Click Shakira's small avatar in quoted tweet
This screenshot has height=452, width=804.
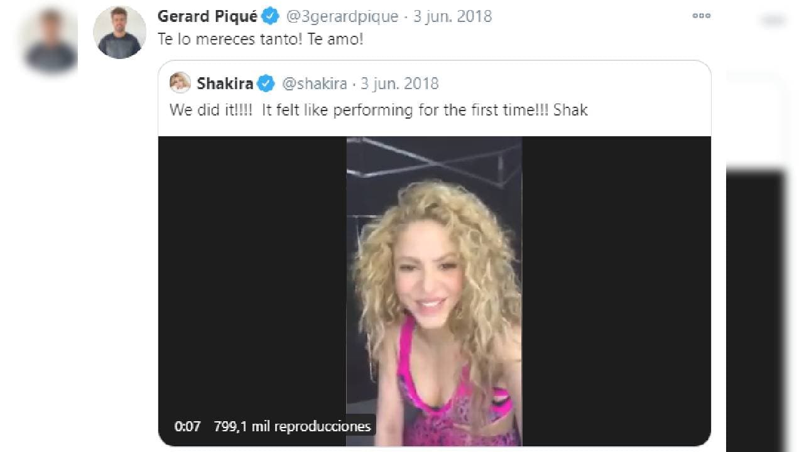pyautogui.click(x=180, y=83)
